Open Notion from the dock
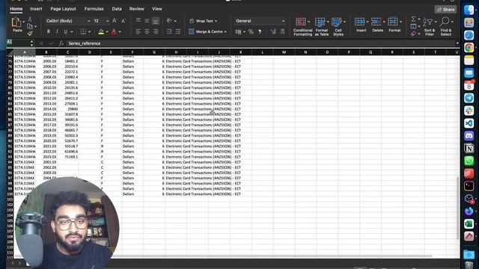479x269 pixels. pos(469,148)
